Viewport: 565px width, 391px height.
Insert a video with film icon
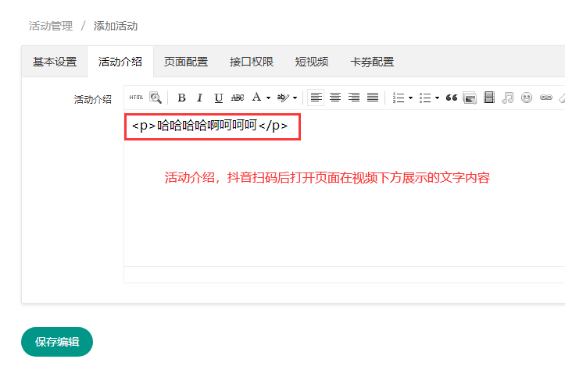[489, 98]
